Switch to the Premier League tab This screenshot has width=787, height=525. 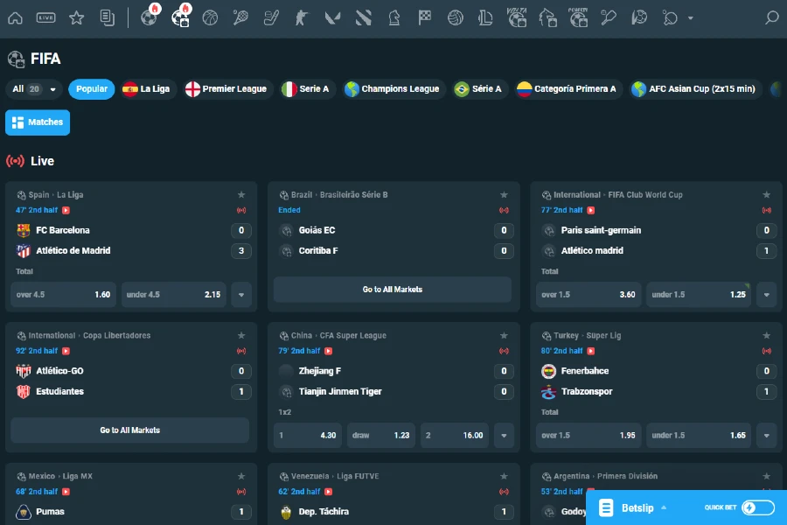click(226, 89)
